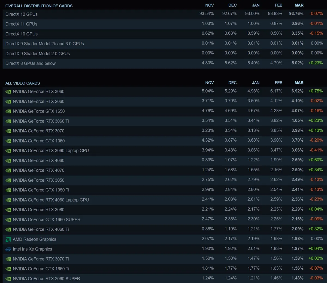Image resolution: width=327 pixels, height=283 pixels.
Task: Click the NVIDIA icon beside RTX 3080
Action: pos(8,210)
